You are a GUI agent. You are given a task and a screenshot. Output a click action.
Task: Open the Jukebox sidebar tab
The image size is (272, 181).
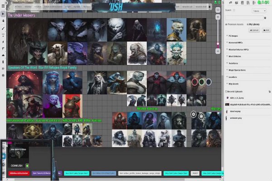(x=254, y=3)
